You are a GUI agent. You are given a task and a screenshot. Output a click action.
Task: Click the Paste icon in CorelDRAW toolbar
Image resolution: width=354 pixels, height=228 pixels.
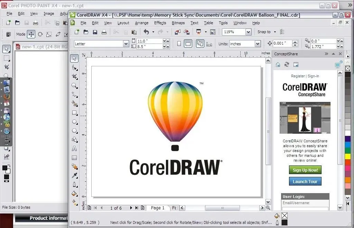pos(134,32)
